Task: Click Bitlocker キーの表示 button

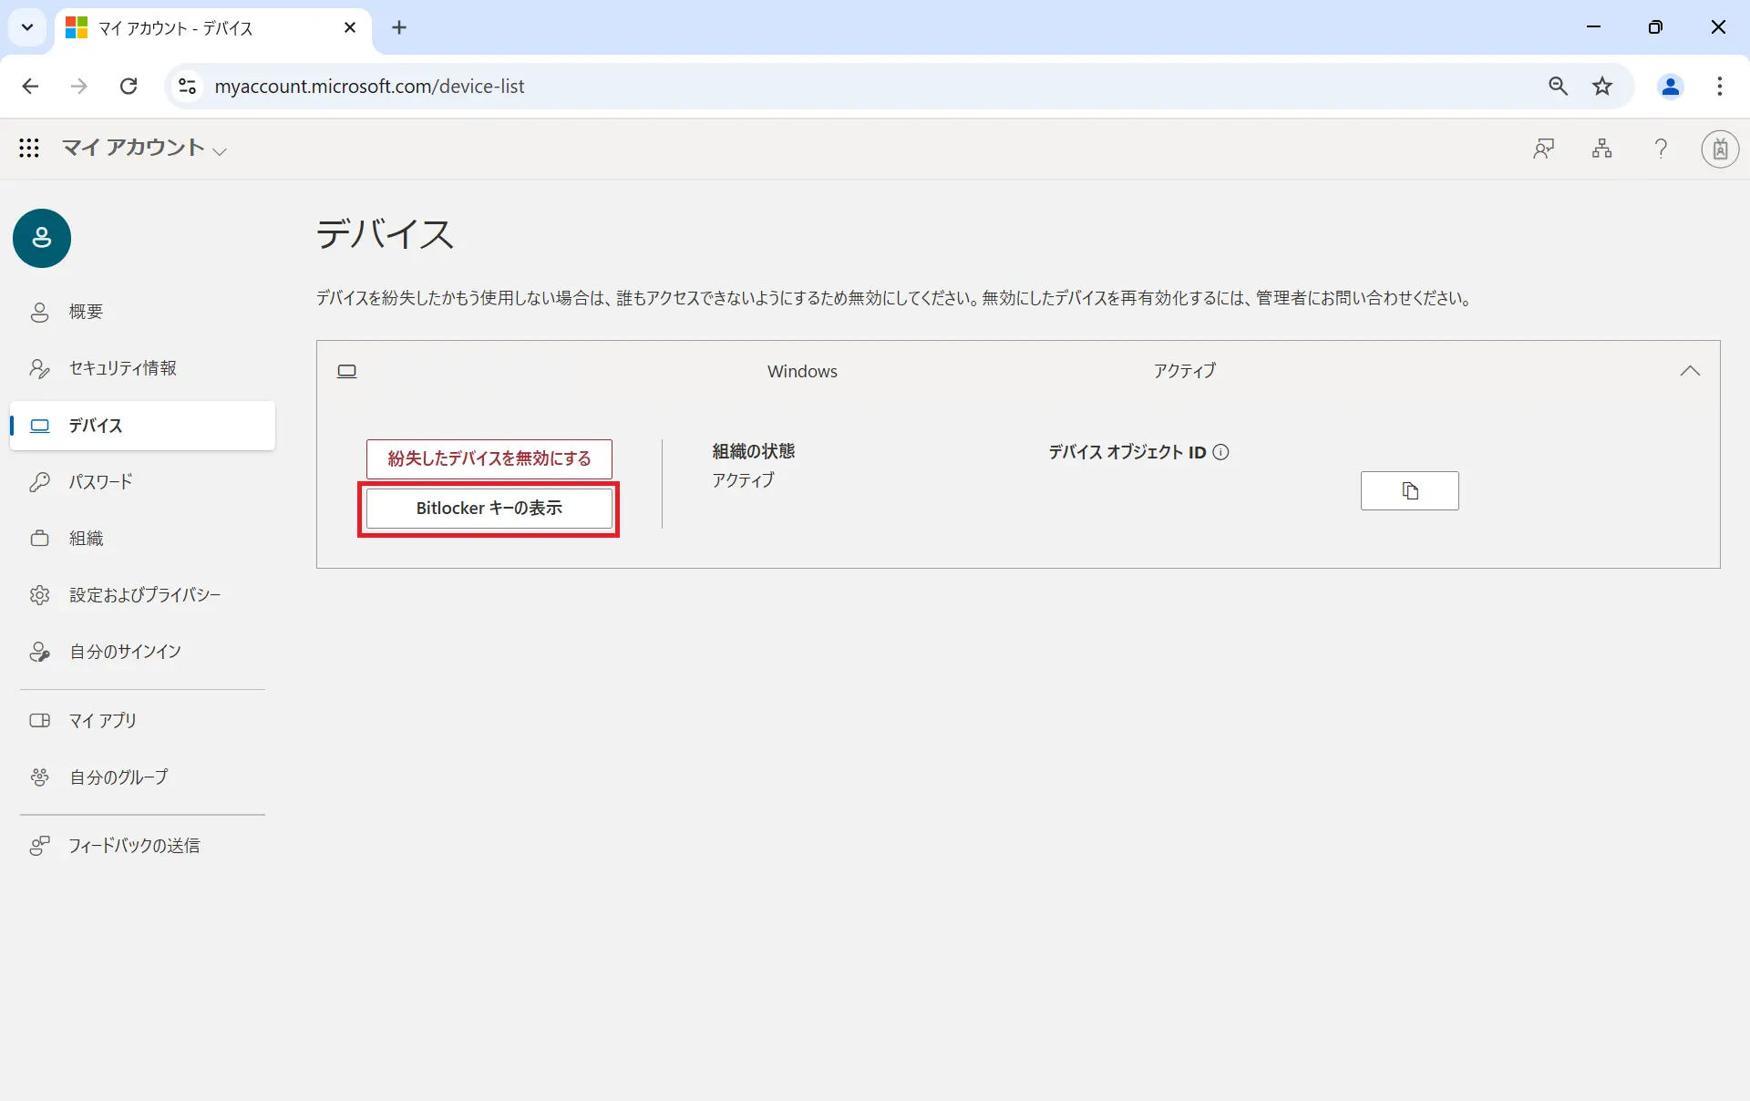Action: click(489, 509)
